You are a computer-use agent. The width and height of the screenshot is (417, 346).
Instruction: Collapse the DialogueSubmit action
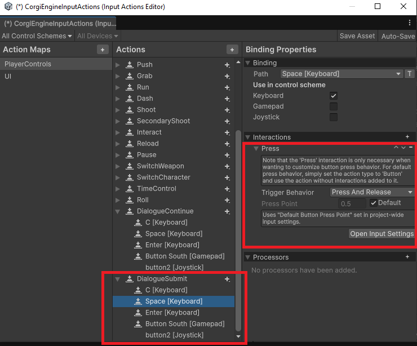click(x=118, y=279)
